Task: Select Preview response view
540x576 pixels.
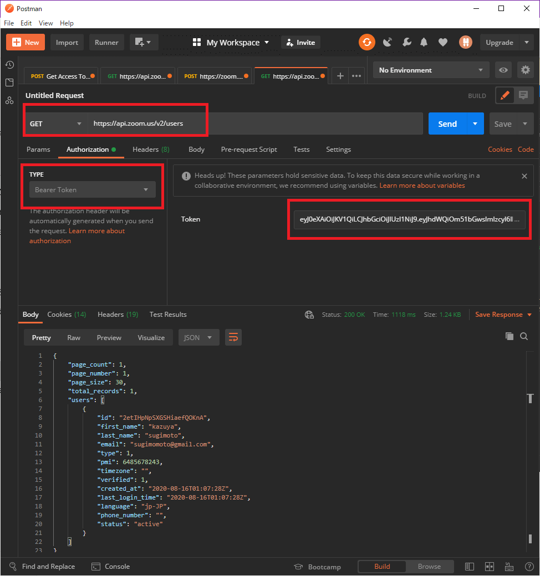Action: coord(109,338)
